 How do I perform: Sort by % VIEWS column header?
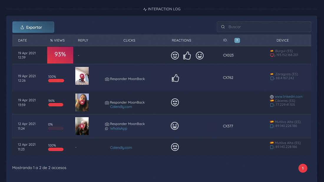57,41
